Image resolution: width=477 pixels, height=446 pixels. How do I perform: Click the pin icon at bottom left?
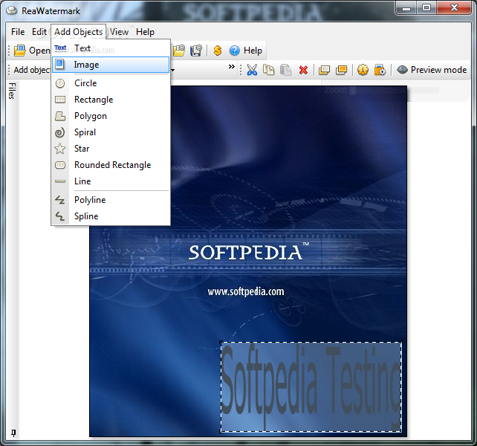[x=13, y=433]
